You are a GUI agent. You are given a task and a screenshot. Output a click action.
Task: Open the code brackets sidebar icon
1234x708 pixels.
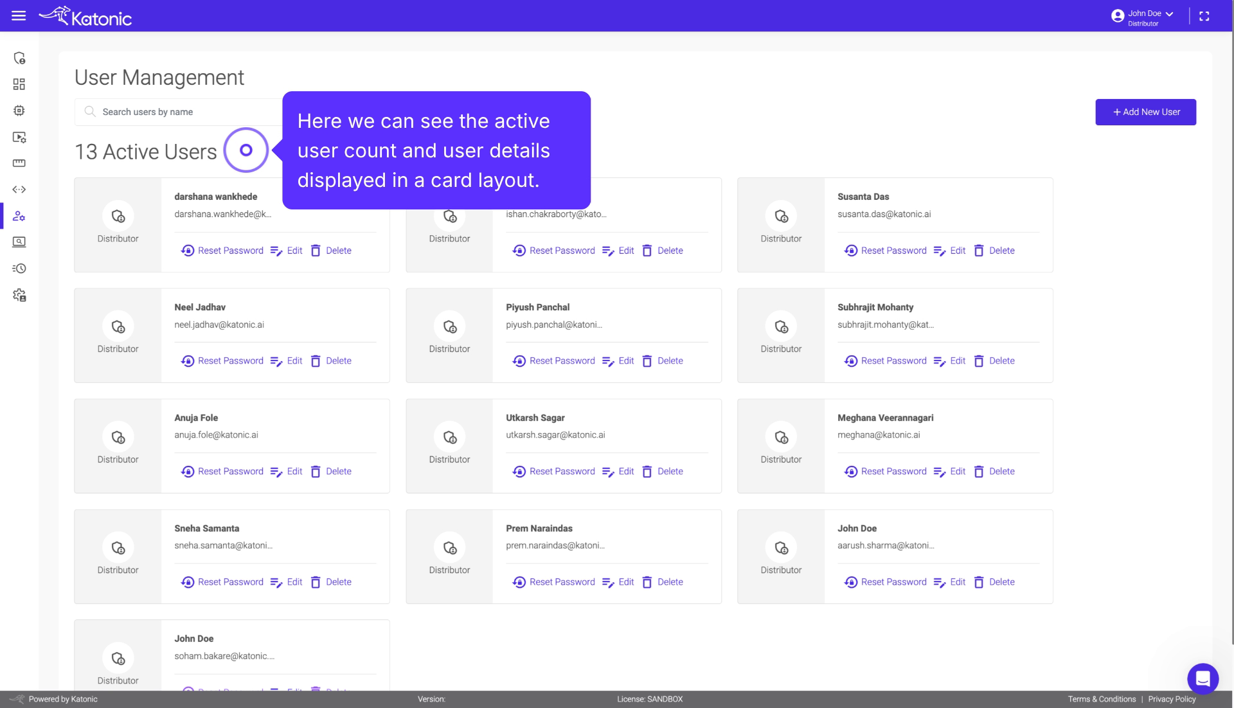[x=19, y=190]
